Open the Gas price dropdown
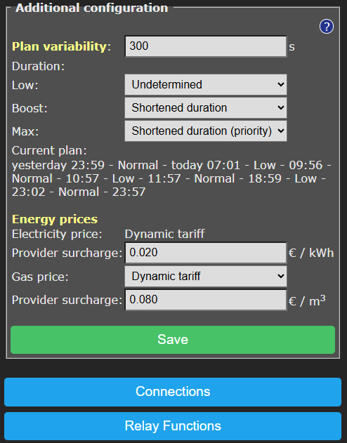Image resolution: width=347 pixels, height=443 pixels. coord(206,277)
